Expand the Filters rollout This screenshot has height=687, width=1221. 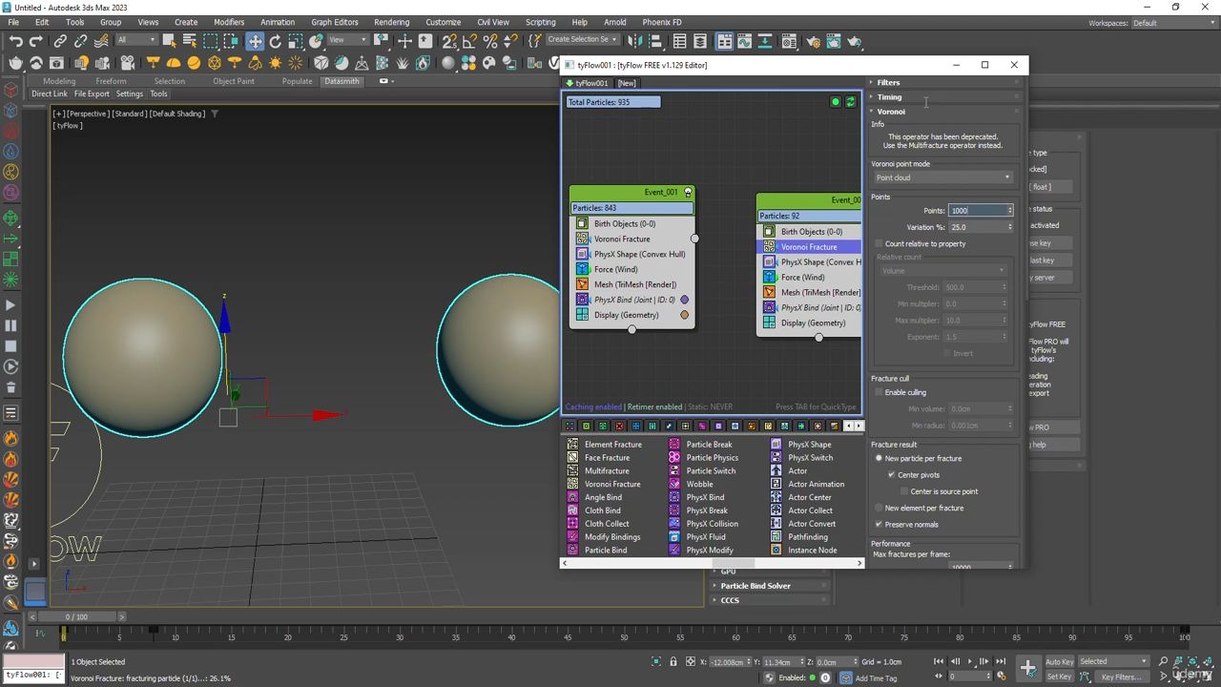coord(888,82)
